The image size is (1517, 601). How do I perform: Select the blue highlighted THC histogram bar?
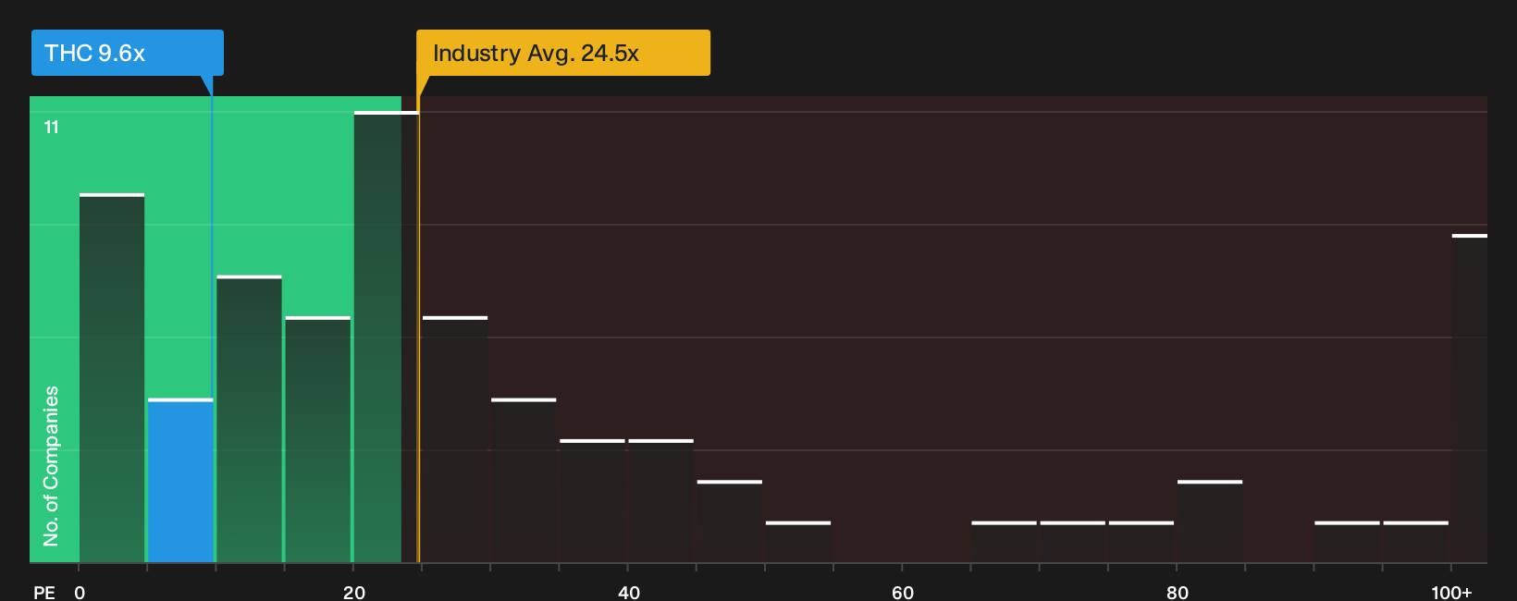[180, 481]
